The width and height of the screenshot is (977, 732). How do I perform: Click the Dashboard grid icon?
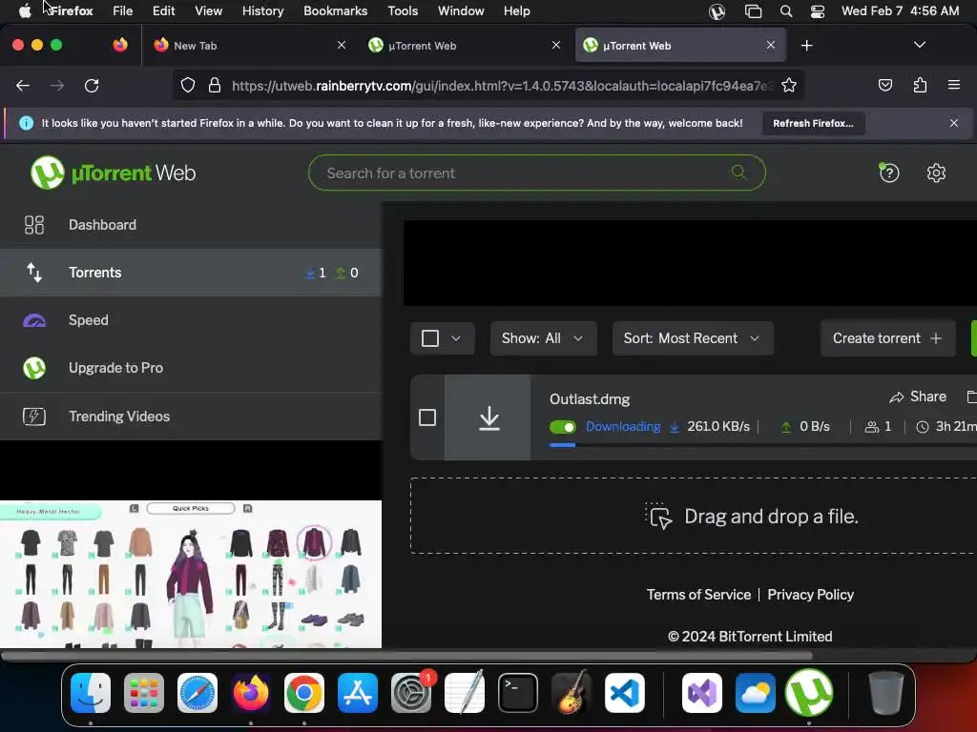pos(34,225)
